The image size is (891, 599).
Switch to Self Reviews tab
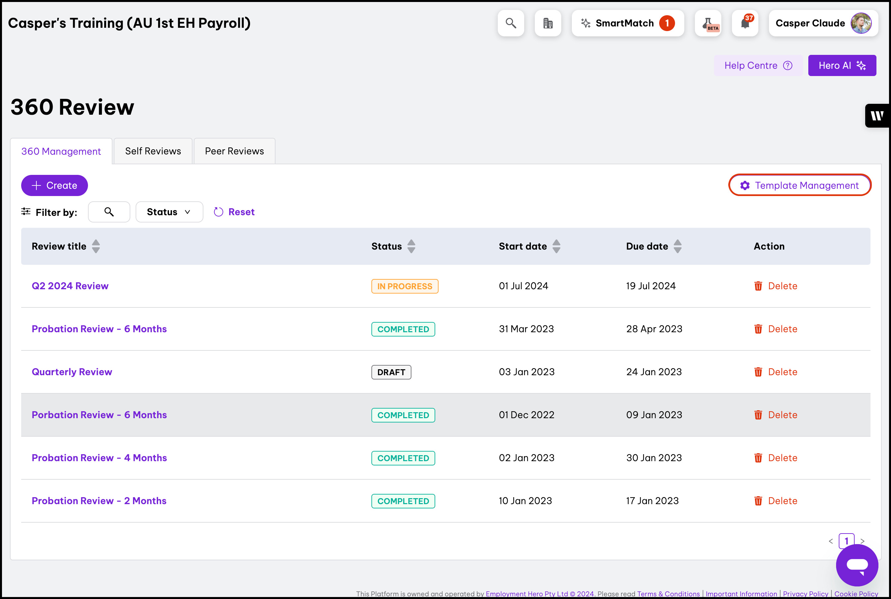[x=153, y=151]
